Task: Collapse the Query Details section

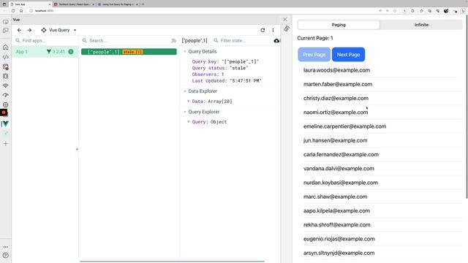Action: tap(185, 52)
